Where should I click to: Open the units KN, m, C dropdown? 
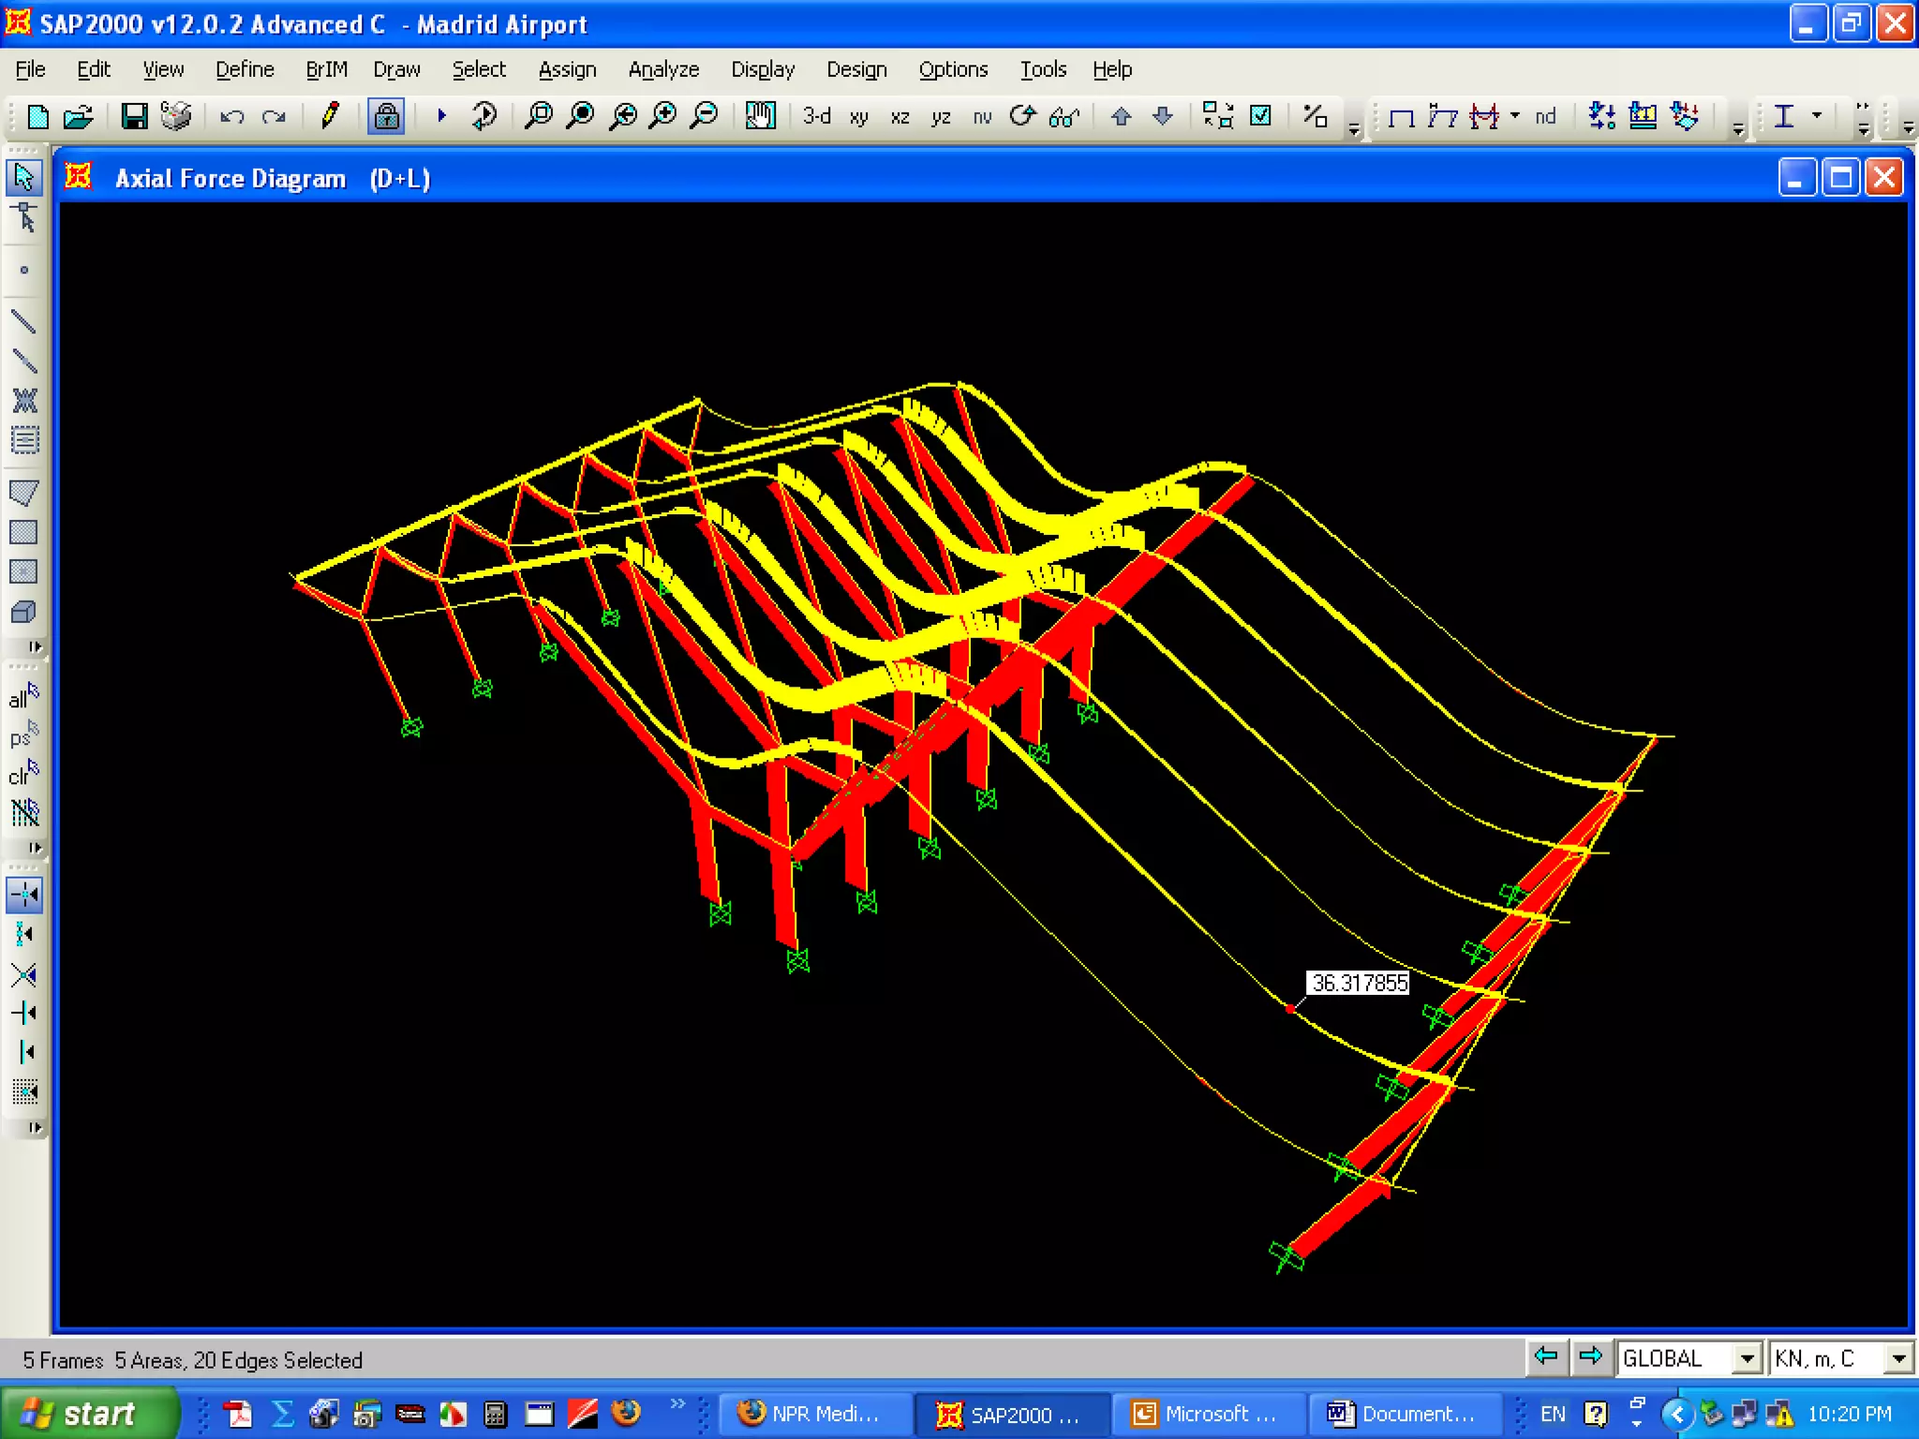pyautogui.click(x=1898, y=1357)
